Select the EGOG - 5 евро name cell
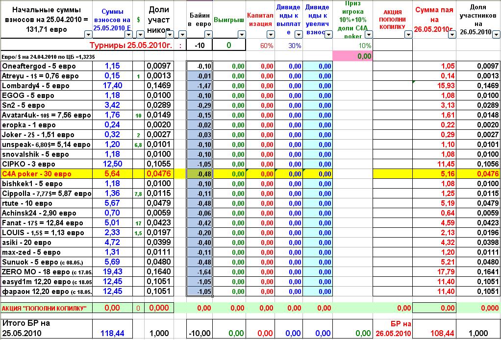This screenshot has width=501, height=340. click(x=47, y=96)
